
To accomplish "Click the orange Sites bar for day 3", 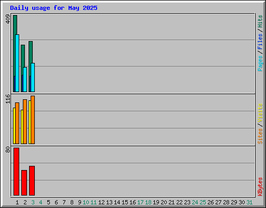I will [x=33, y=120].
